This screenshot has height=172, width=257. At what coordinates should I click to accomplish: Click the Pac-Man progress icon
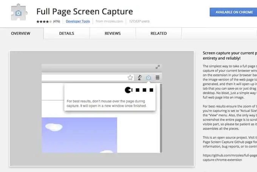click(x=128, y=90)
